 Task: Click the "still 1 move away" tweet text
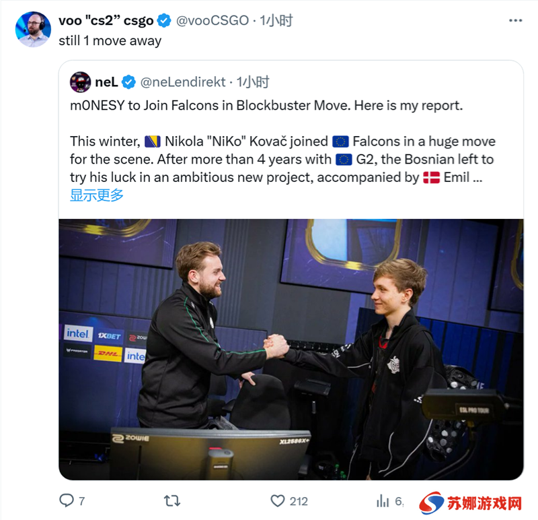click(110, 41)
